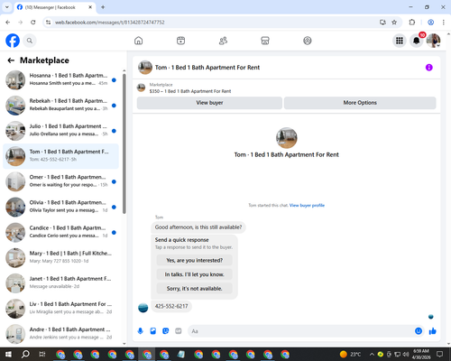451x361 pixels.
Task: Open the Chrome extensions puzzle icon
Action: (x=412, y=23)
